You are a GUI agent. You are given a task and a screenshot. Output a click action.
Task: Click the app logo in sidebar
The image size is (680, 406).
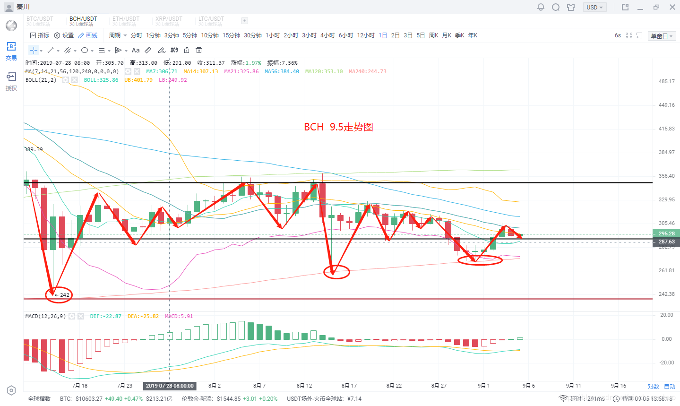click(x=11, y=26)
